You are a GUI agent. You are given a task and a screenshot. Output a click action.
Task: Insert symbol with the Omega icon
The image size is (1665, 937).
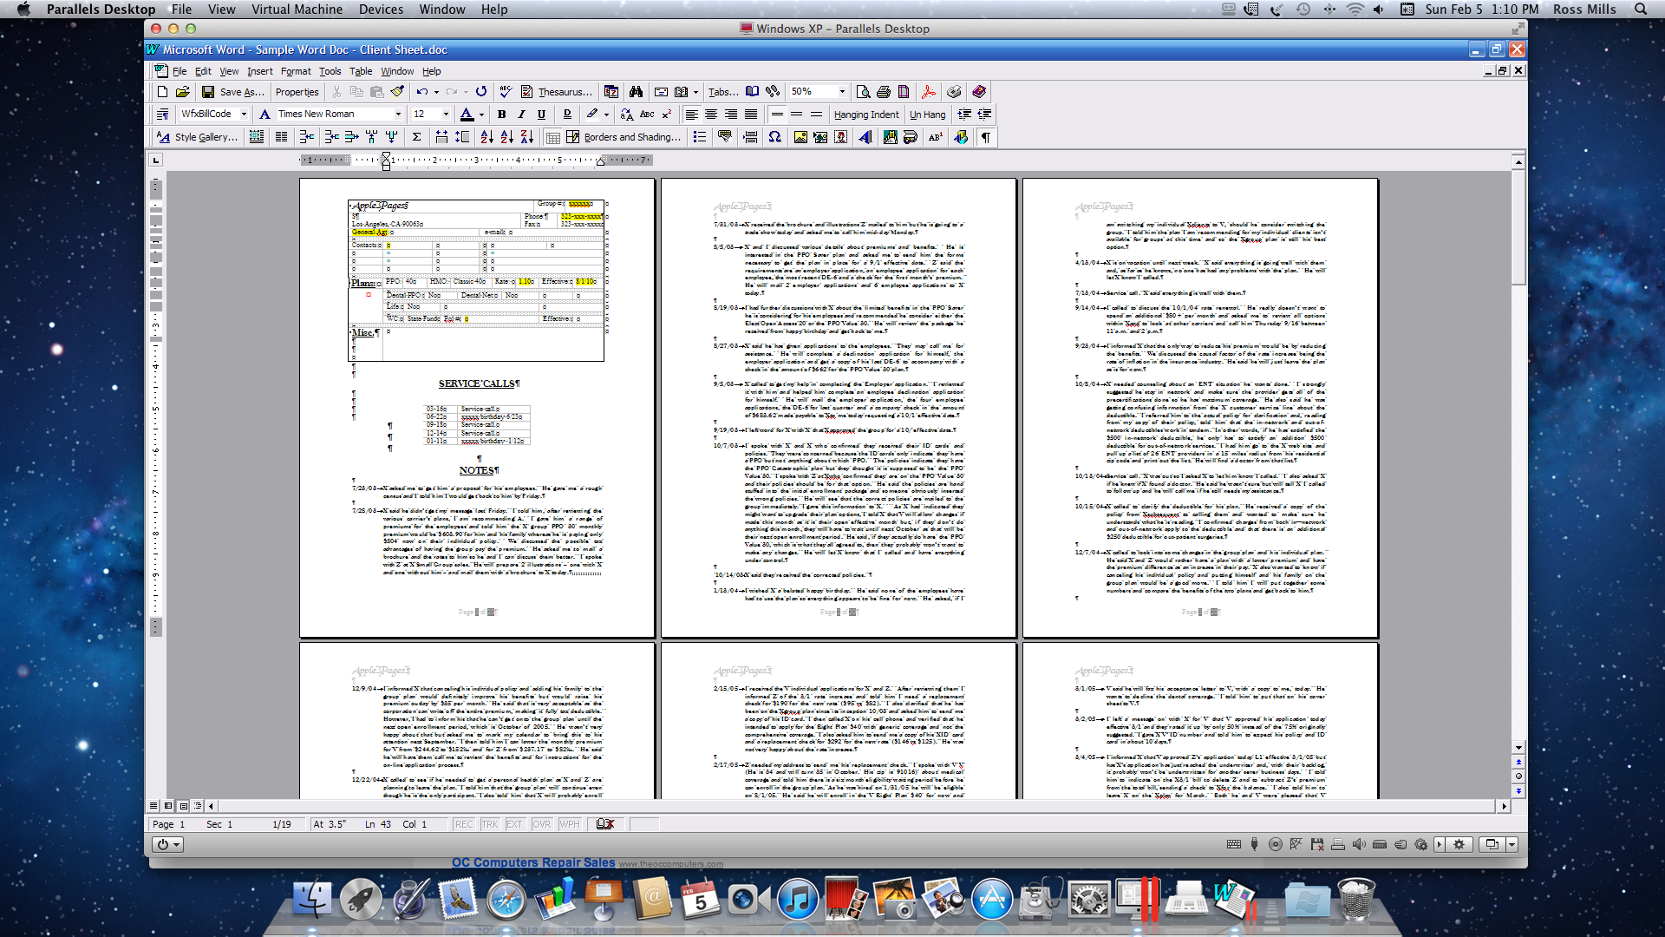(x=774, y=137)
